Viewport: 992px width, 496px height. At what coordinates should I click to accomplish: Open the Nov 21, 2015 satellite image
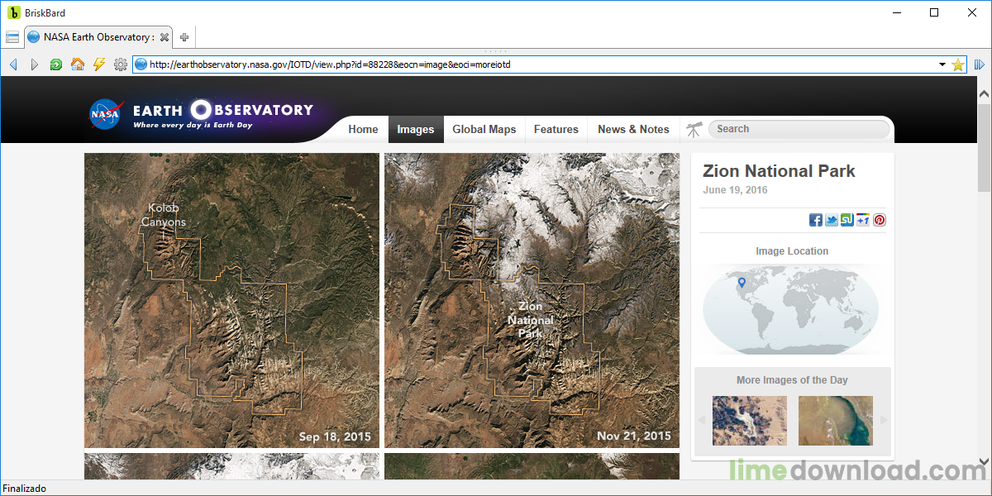tap(532, 300)
